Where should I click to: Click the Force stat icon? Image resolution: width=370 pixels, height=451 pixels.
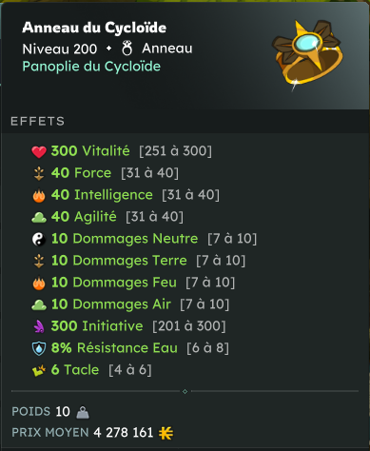[39, 173]
